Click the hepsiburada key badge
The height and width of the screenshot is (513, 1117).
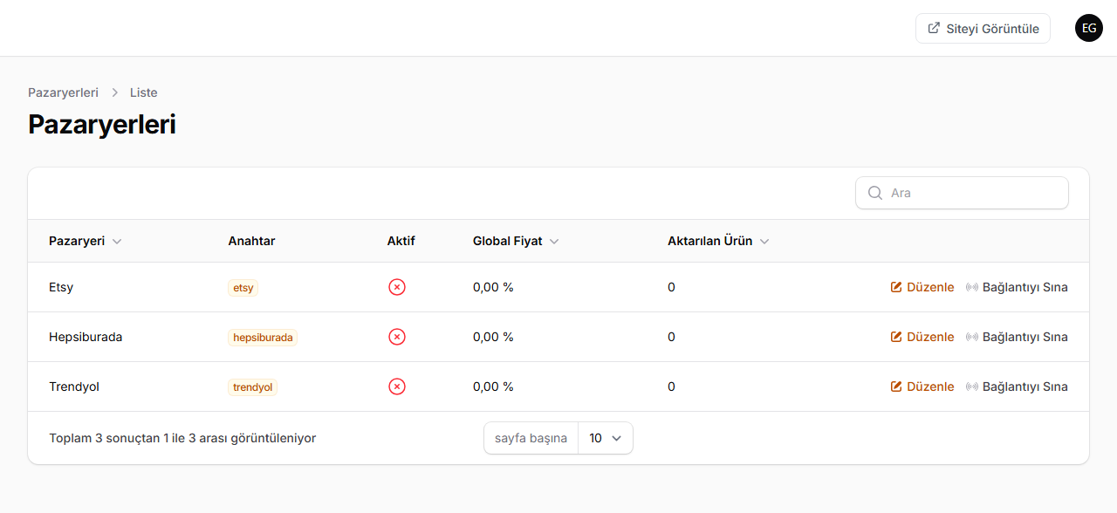(x=263, y=337)
